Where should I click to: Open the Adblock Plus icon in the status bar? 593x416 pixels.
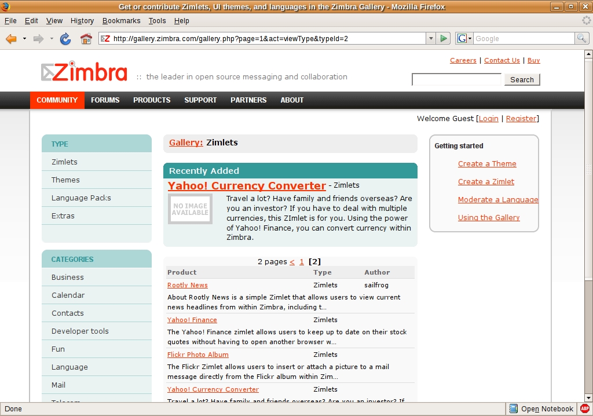[585, 408]
